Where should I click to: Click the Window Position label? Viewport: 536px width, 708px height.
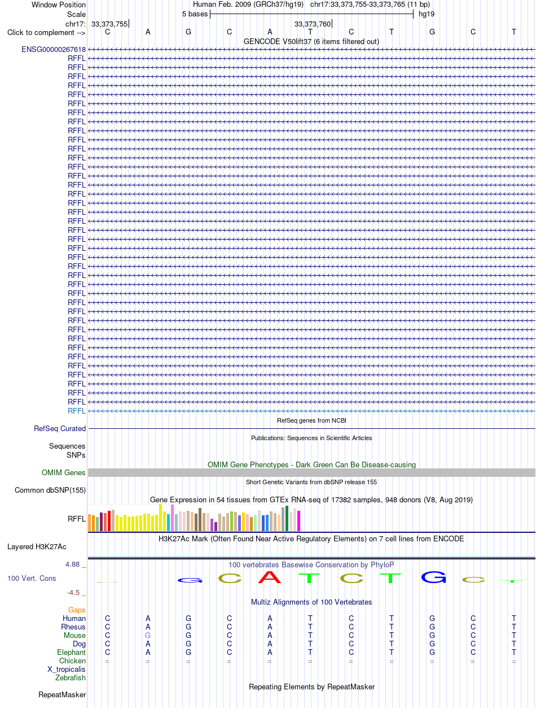click(59, 5)
